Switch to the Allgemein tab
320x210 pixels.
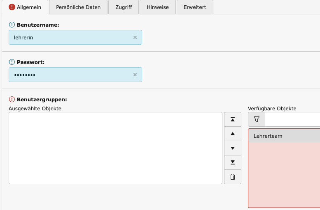point(25,7)
